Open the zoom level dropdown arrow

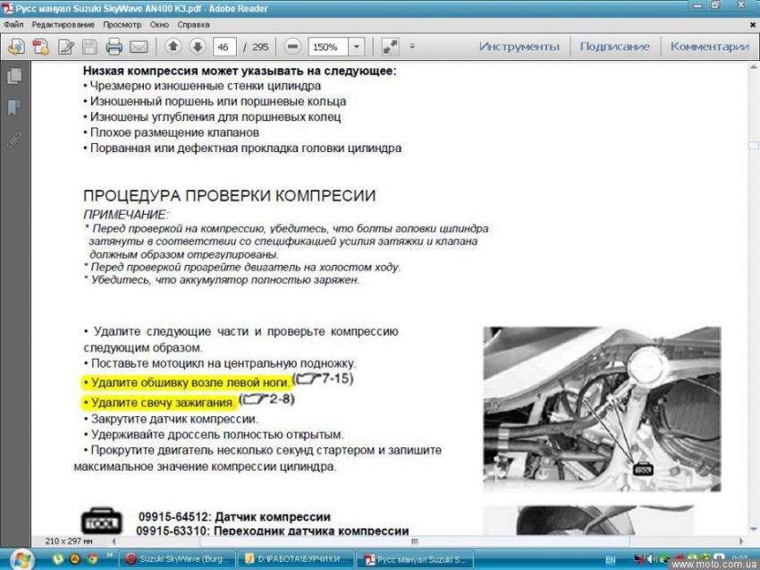coord(356,47)
